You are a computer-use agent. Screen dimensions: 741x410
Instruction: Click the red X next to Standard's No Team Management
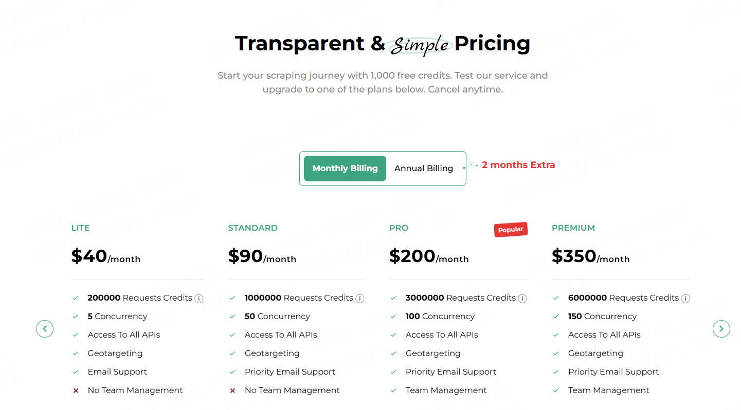[x=233, y=390]
